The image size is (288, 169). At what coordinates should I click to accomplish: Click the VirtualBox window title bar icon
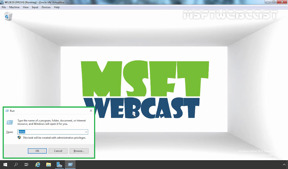click(x=2, y=2)
